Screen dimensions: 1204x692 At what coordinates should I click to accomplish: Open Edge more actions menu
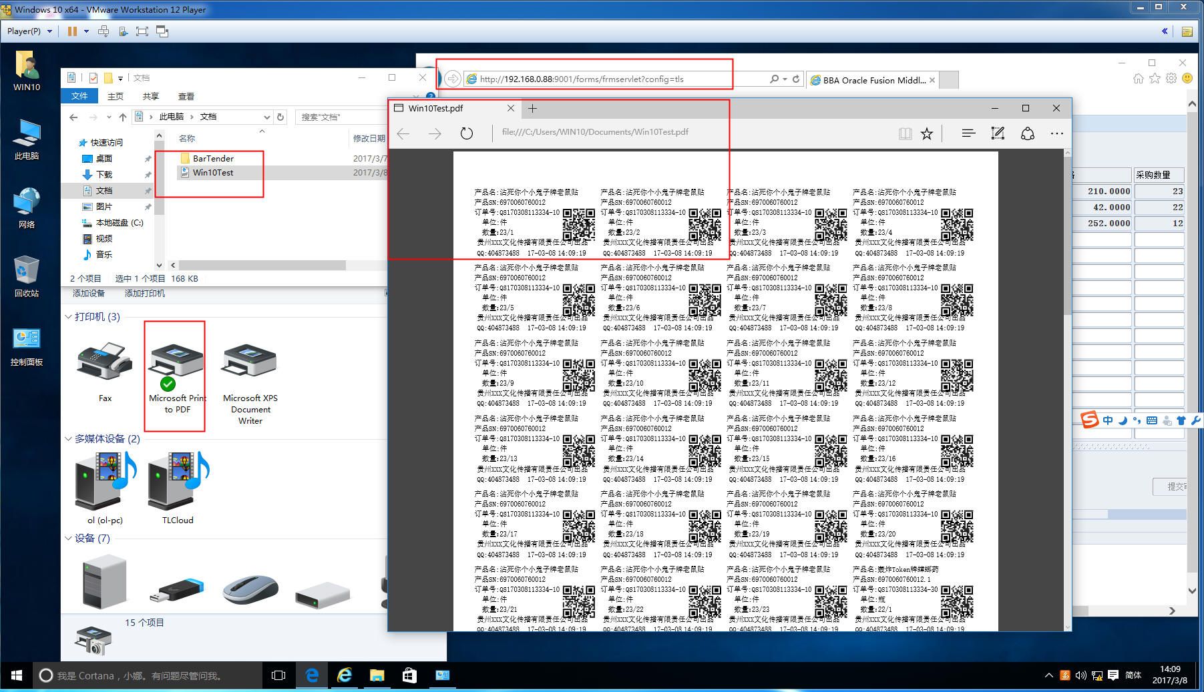click(x=1056, y=133)
